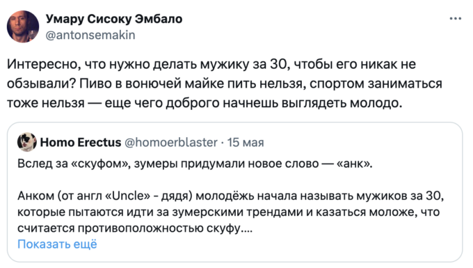
Task: Open the three-dot more options menu
Action: 455,19
